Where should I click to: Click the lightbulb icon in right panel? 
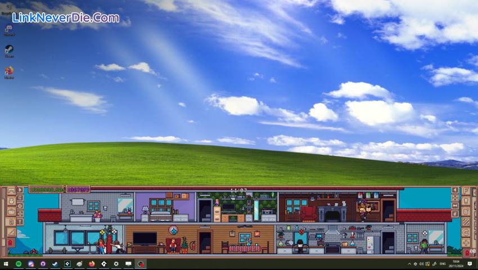coord(466,200)
